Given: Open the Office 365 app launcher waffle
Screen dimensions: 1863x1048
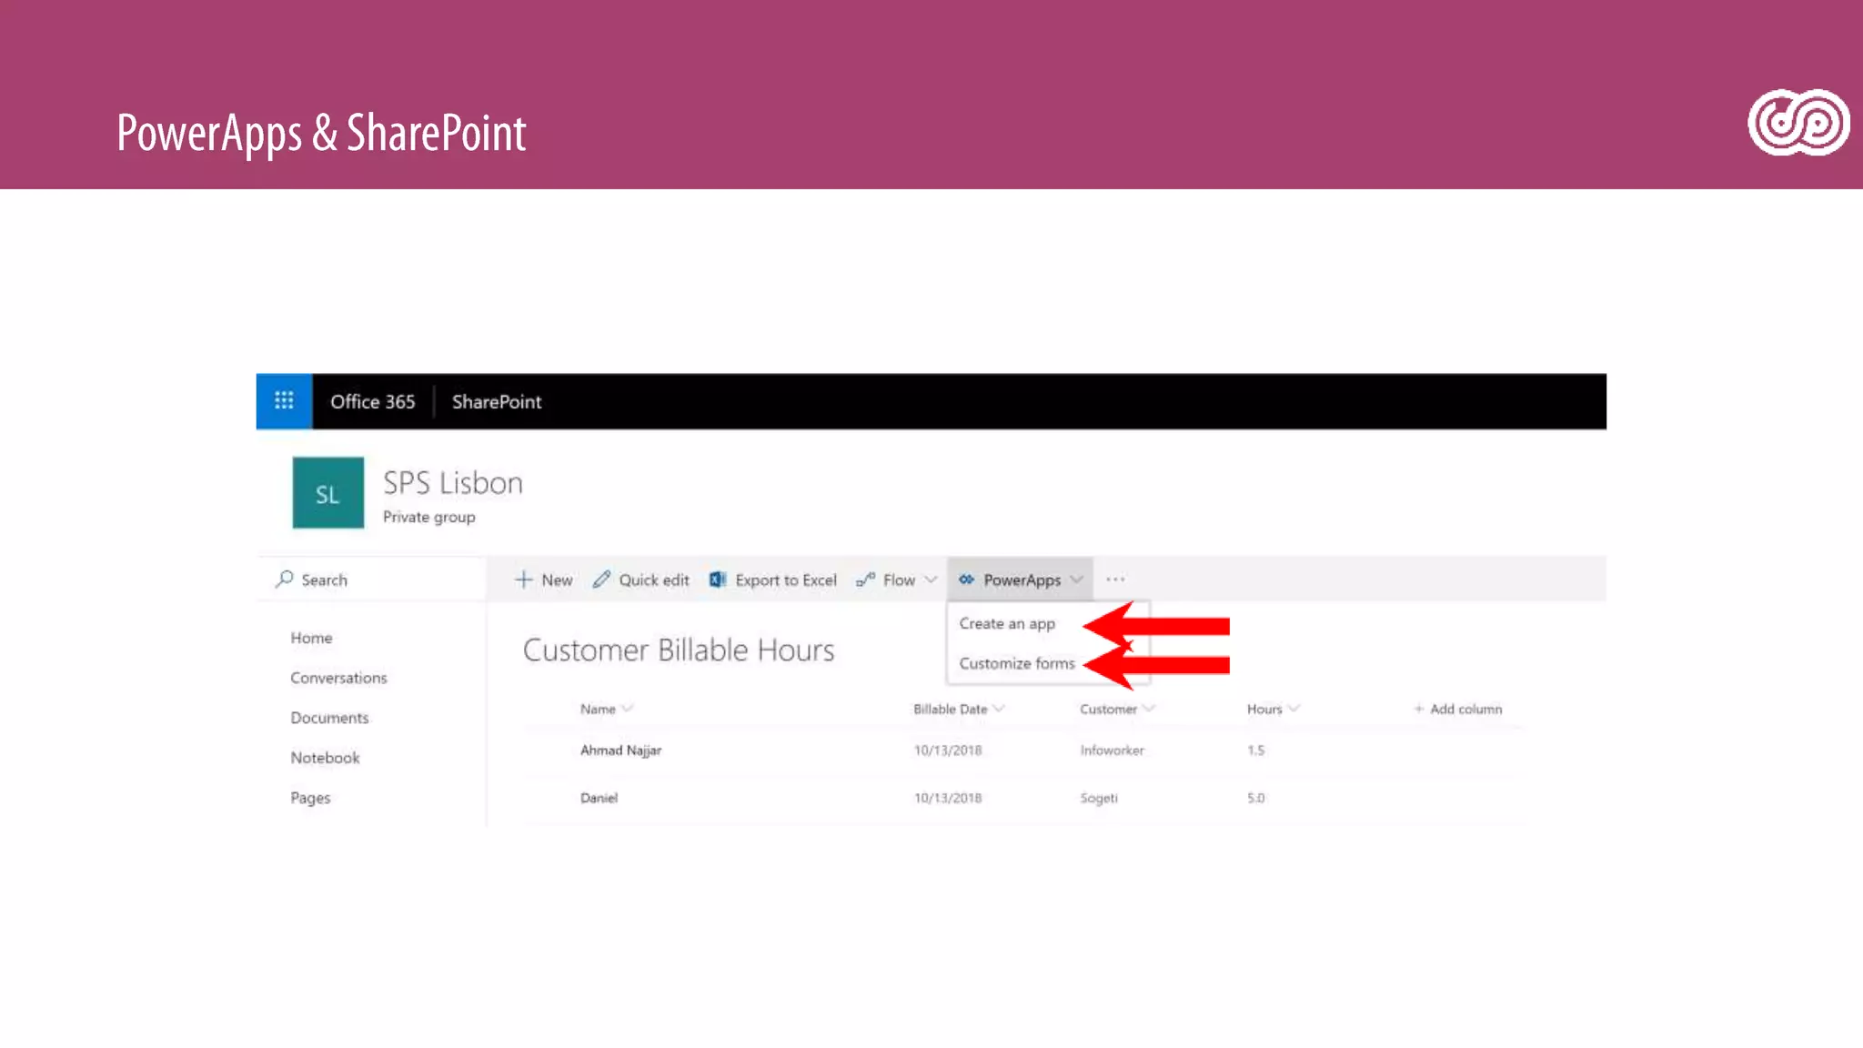Looking at the screenshot, I should pyautogui.click(x=284, y=401).
